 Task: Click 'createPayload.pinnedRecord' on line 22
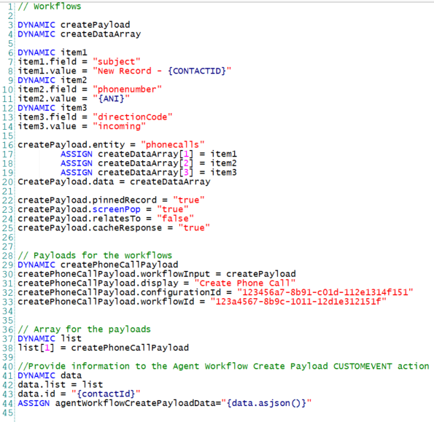88,200
